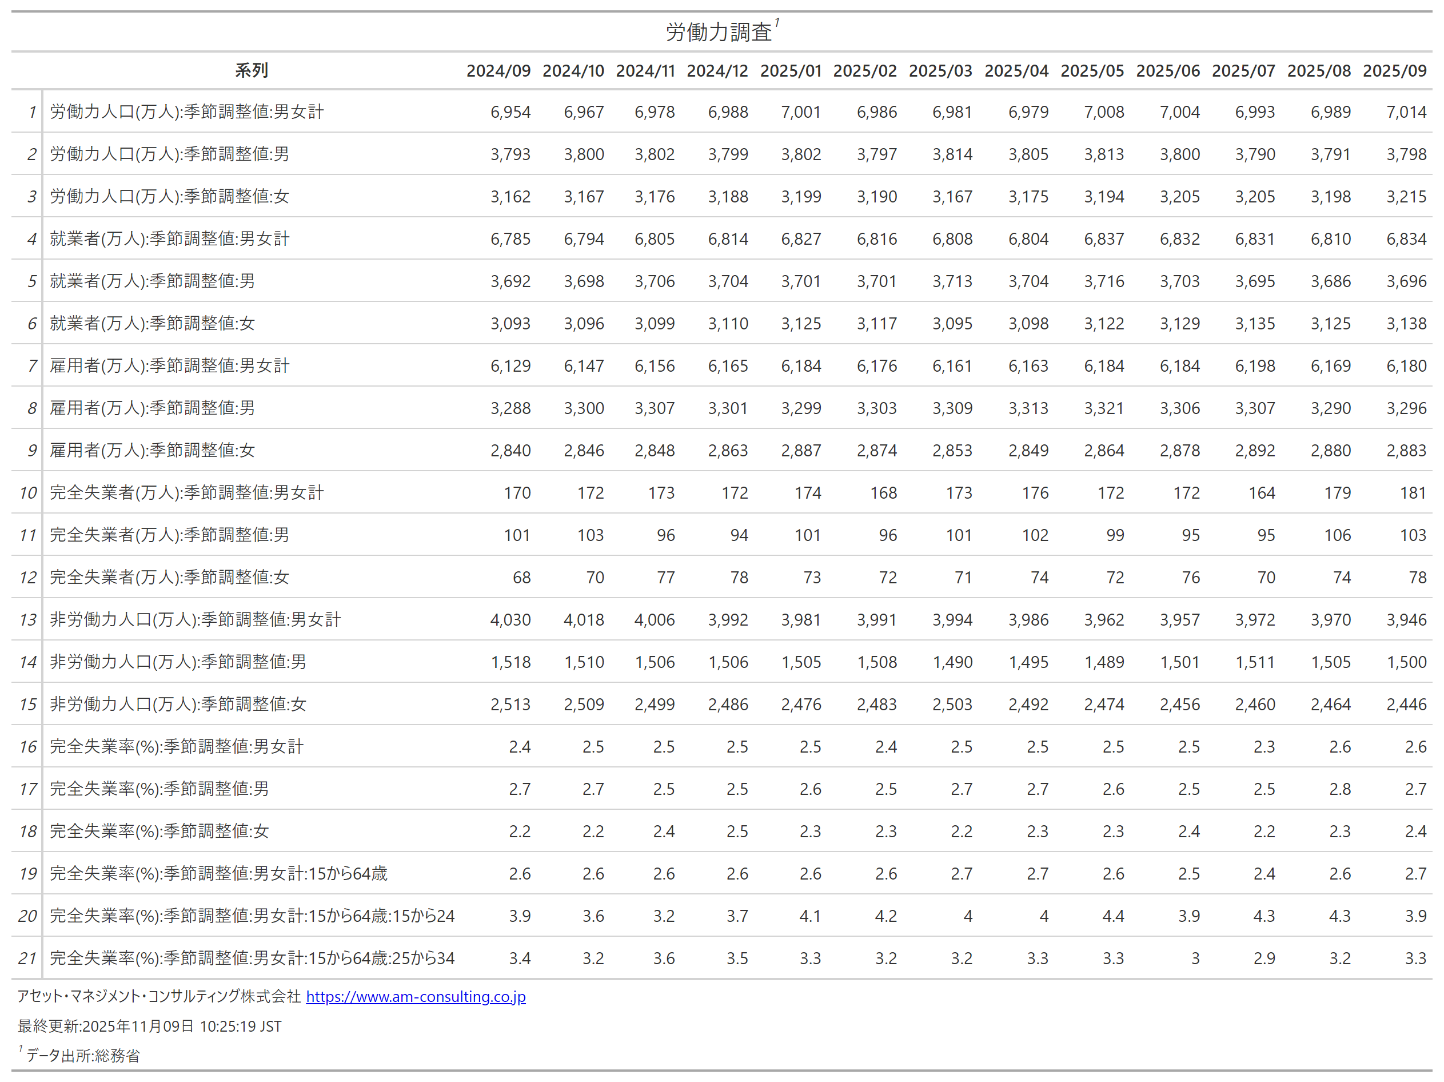Click the row number 12 cell

(x=28, y=578)
